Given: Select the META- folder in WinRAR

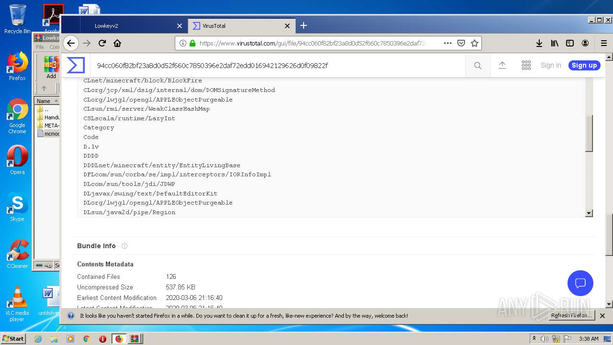Looking at the screenshot, I should (x=48, y=126).
